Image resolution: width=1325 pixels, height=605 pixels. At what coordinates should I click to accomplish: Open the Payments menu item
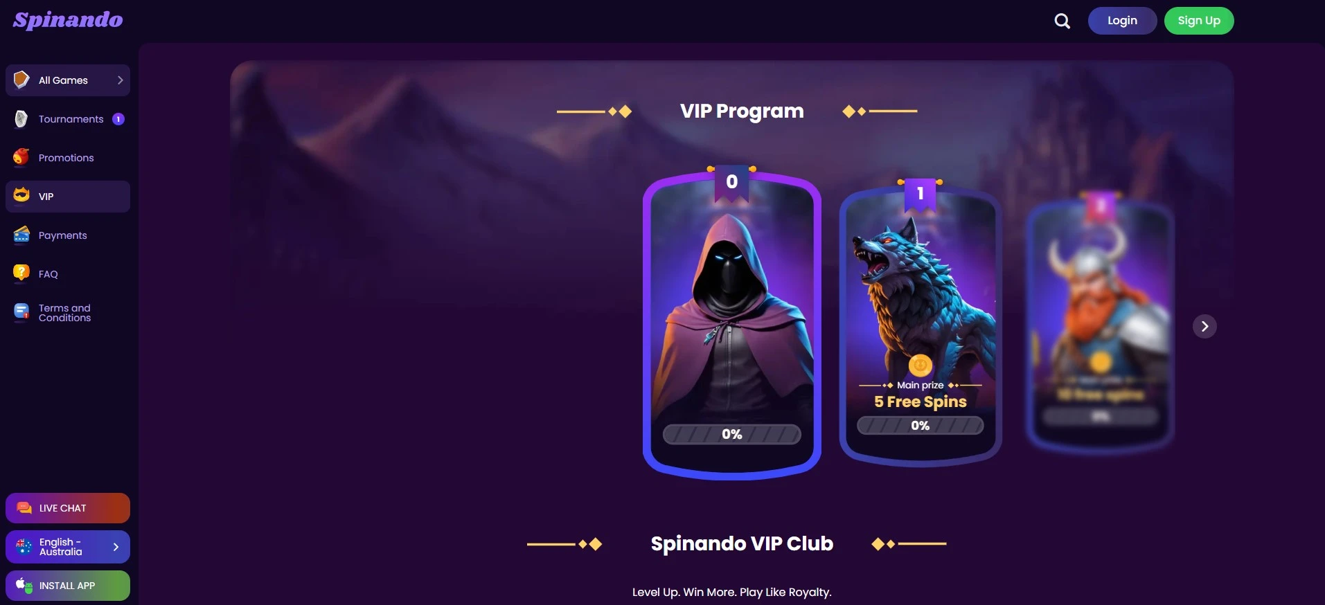point(68,235)
